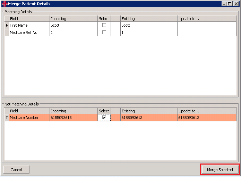Click the Merge Selected button
241x177 pixels.
click(x=220, y=170)
